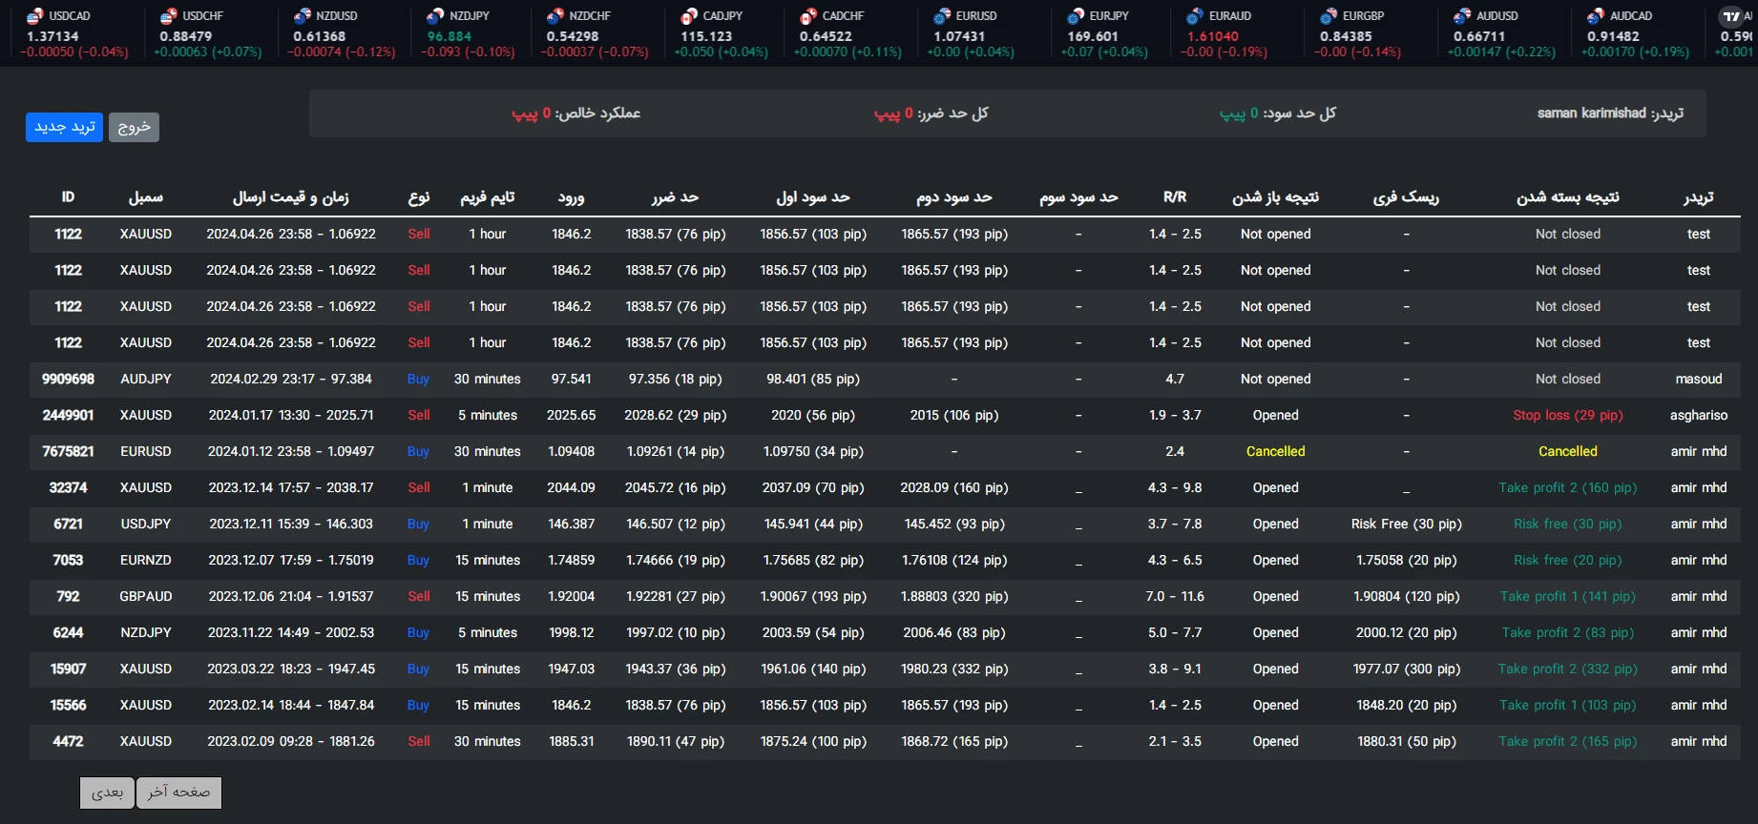Click the R/R column header
Screen dimensions: 1758x824
(x=1174, y=197)
